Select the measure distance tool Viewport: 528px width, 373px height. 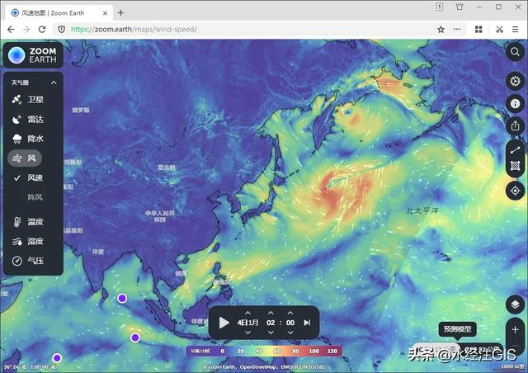(x=515, y=150)
